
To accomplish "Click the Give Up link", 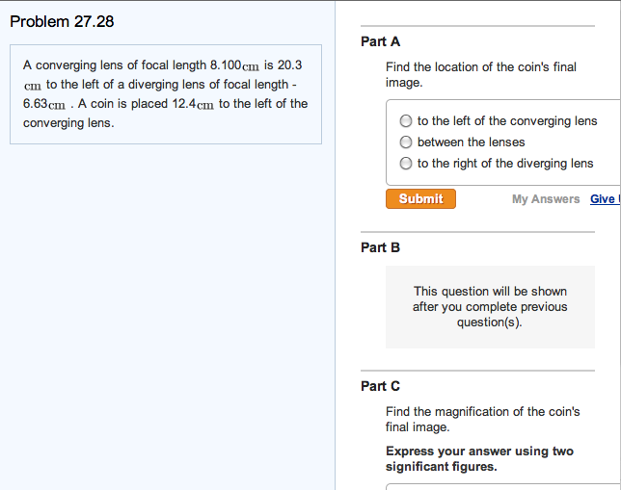I will coord(606,199).
